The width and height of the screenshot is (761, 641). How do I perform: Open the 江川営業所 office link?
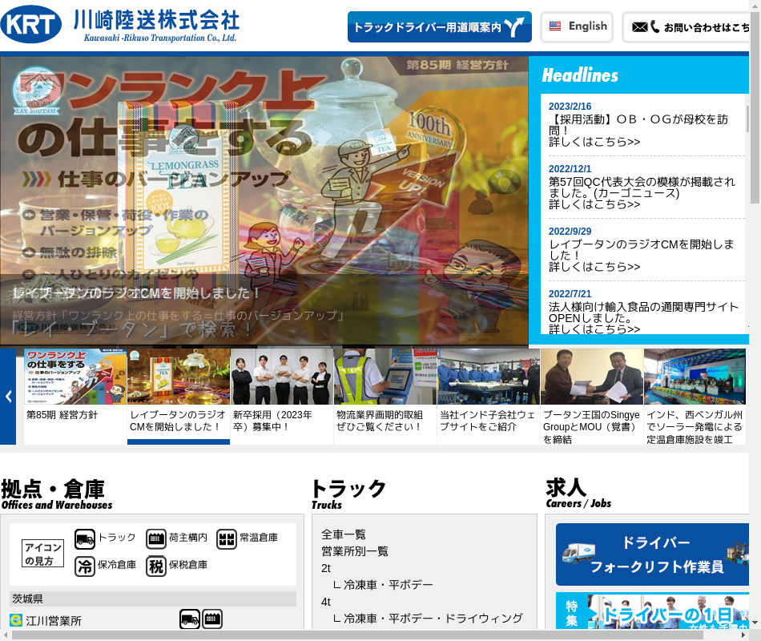point(54,621)
